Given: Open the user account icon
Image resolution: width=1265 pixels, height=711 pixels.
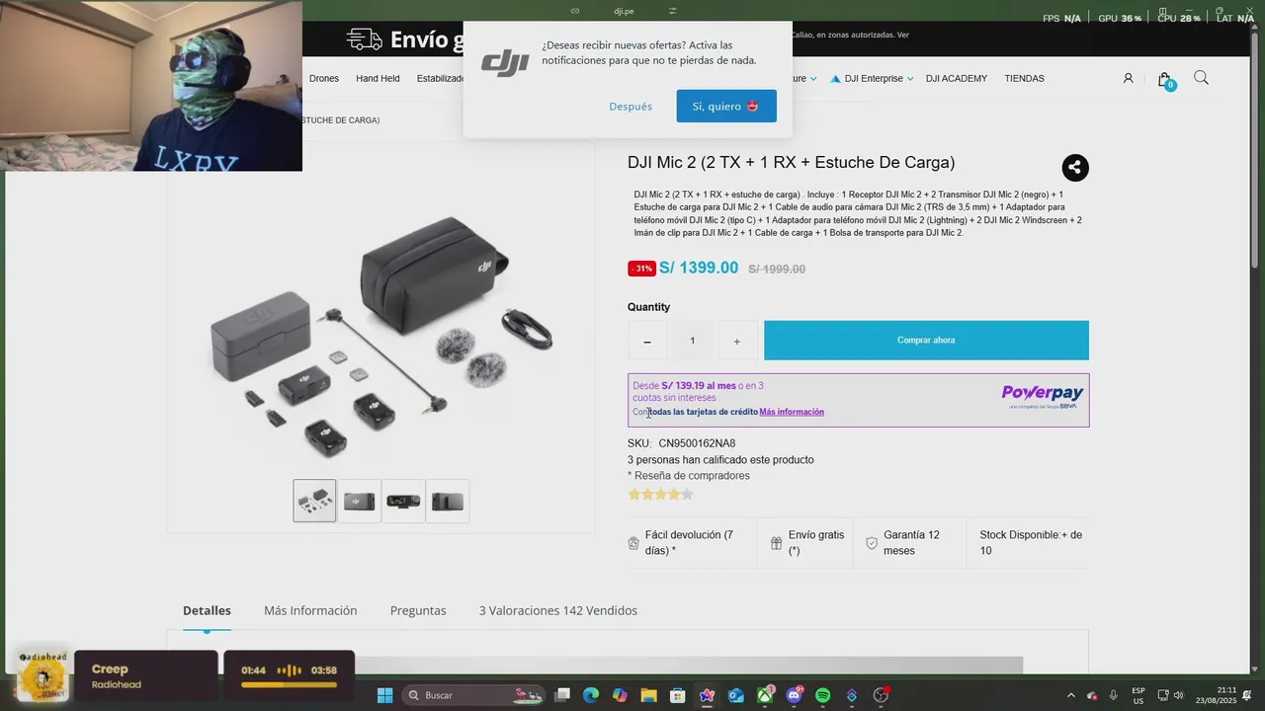Looking at the screenshot, I should pos(1128,78).
